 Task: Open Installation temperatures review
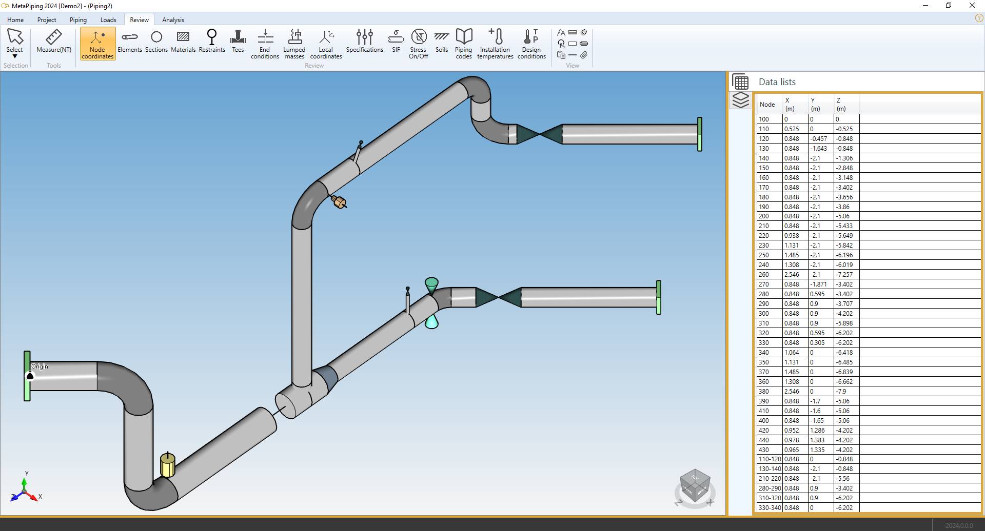coord(495,44)
